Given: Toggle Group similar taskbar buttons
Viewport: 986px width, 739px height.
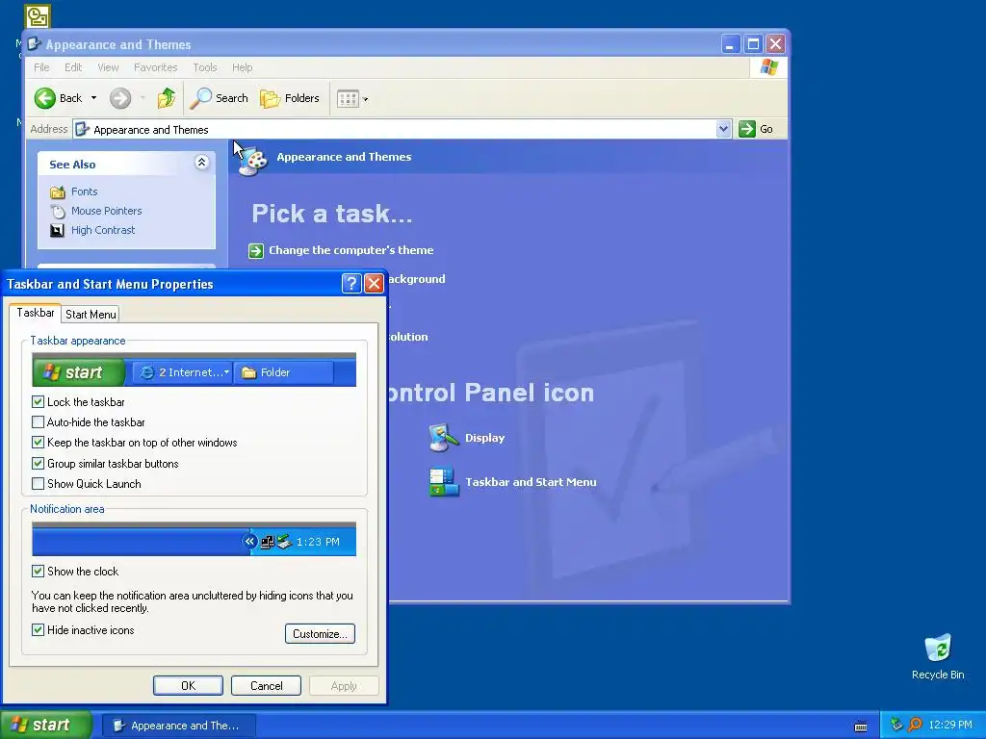Looking at the screenshot, I should click(38, 463).
